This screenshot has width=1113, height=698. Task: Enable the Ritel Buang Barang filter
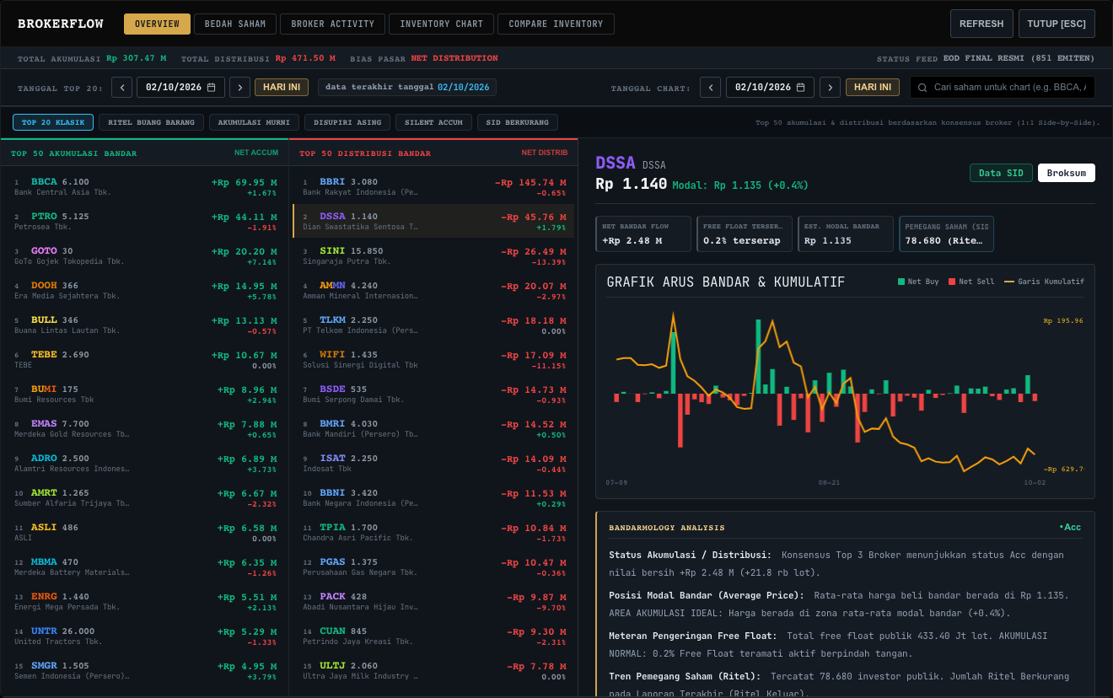click(x=152, y=122)
